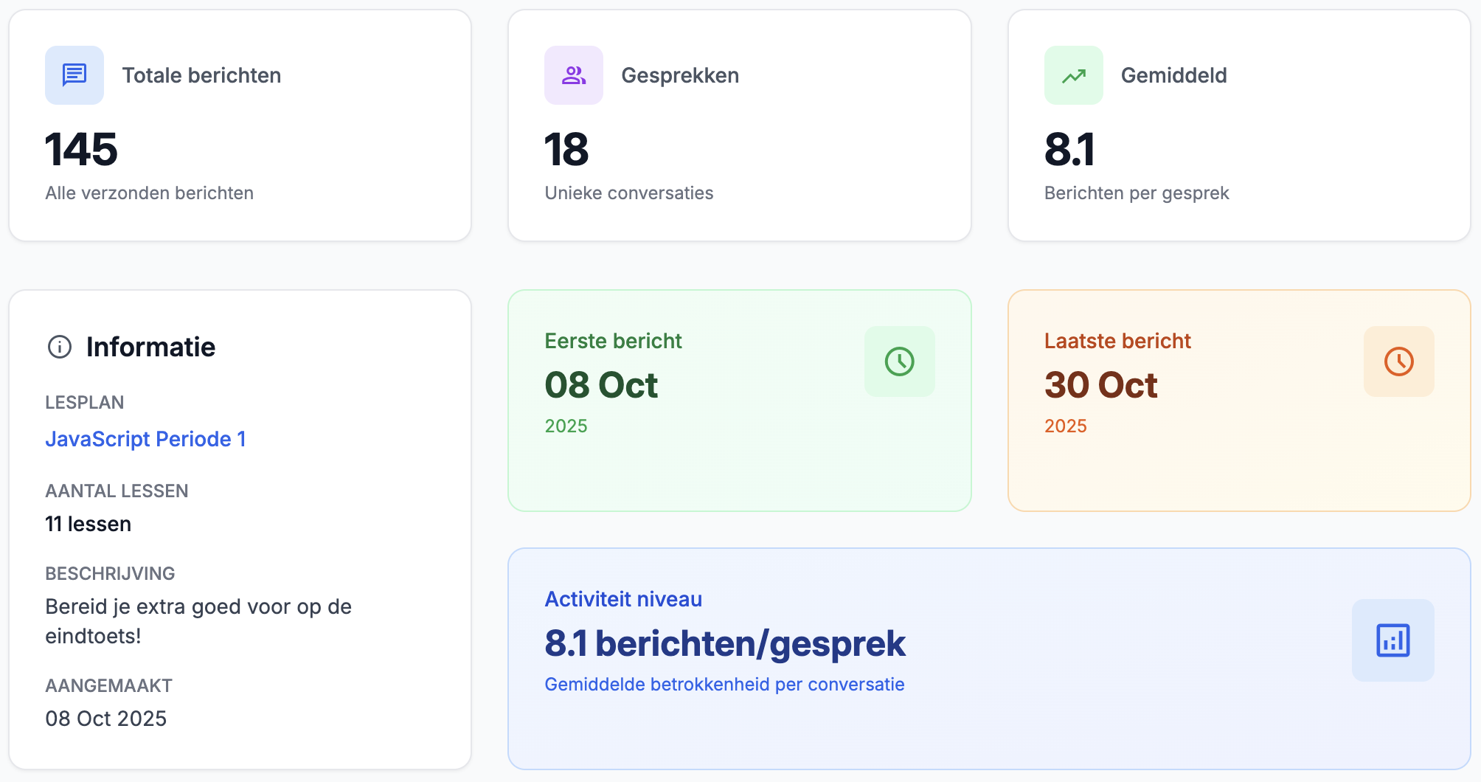Click the clock icon in Eerste bericht card
The width and height of the screenshot is (1481, 782).
(x=899, y=361)
